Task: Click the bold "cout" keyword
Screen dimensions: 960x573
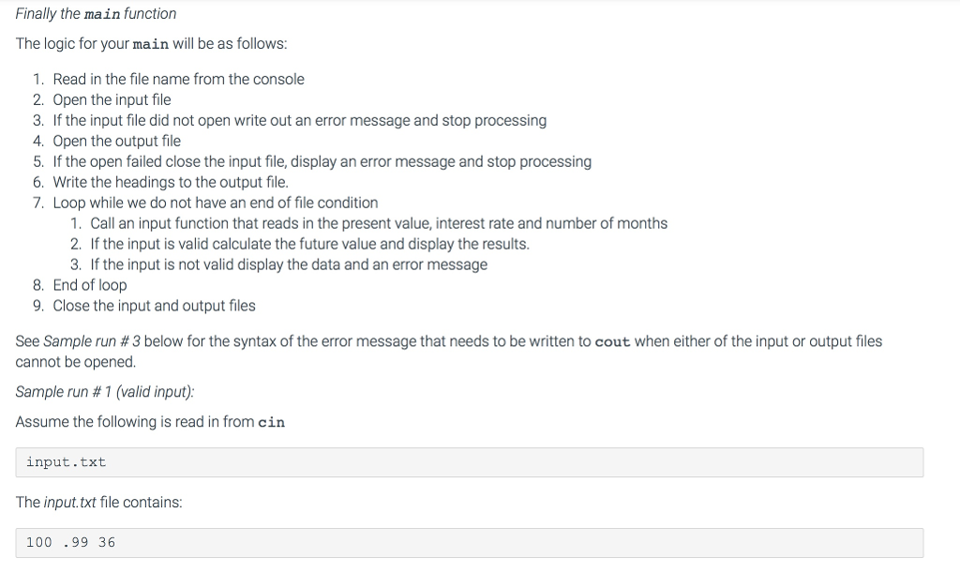Action: tap(612, 342)
